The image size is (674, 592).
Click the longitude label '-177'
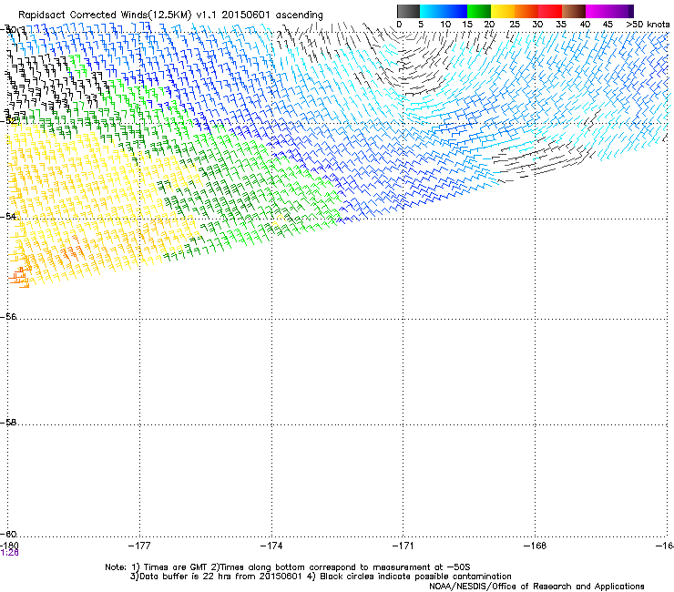pos(139,546)
